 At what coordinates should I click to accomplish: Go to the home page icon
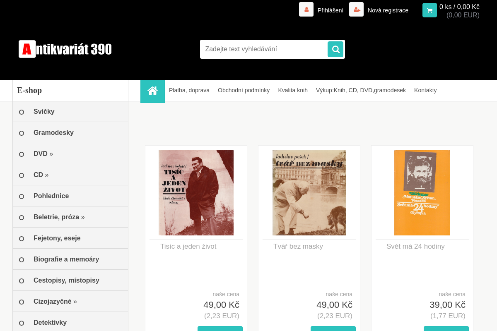tap(152, 91)
